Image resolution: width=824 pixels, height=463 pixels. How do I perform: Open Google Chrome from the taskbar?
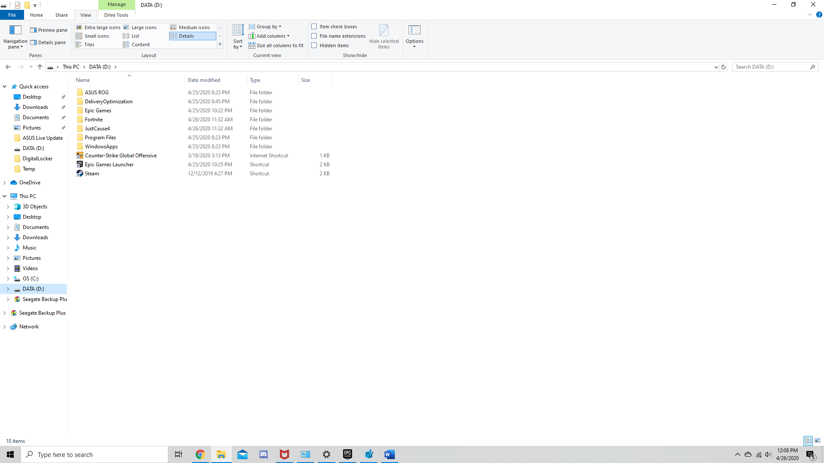[200, 454]
